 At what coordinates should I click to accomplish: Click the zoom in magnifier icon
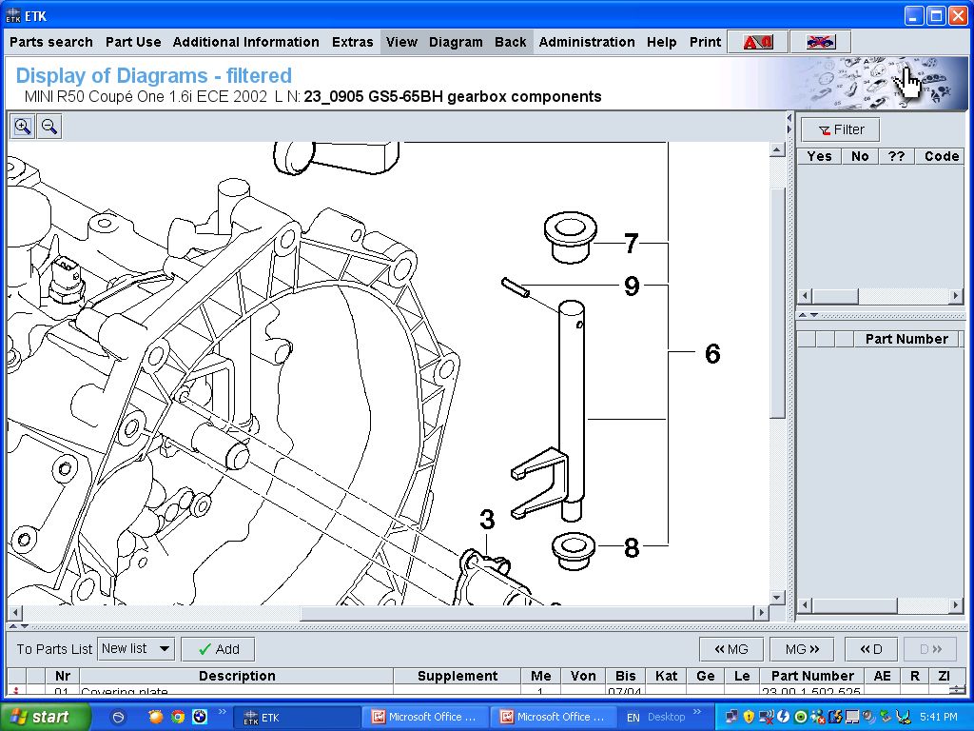click(x=22, y=127)
